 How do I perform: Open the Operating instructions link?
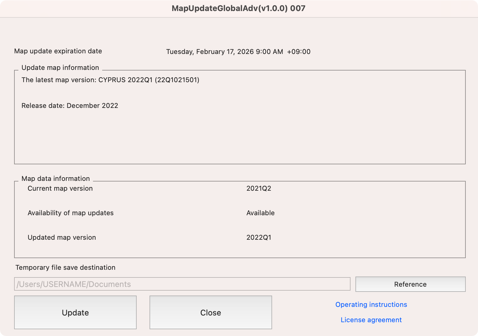point(371,304)
